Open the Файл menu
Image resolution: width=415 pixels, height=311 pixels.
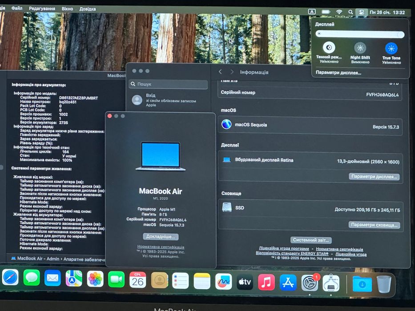(17, 8)
